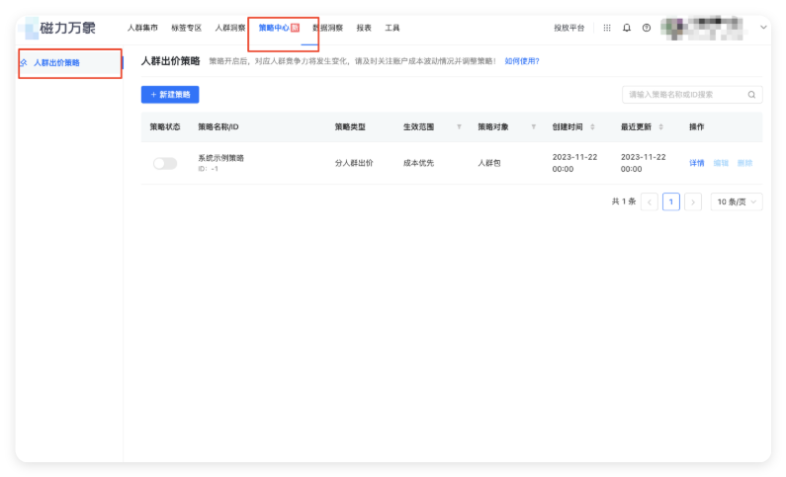Click the 新建策略 button
The height and width of the screenshot is (477, 786).
coord(170,95)
